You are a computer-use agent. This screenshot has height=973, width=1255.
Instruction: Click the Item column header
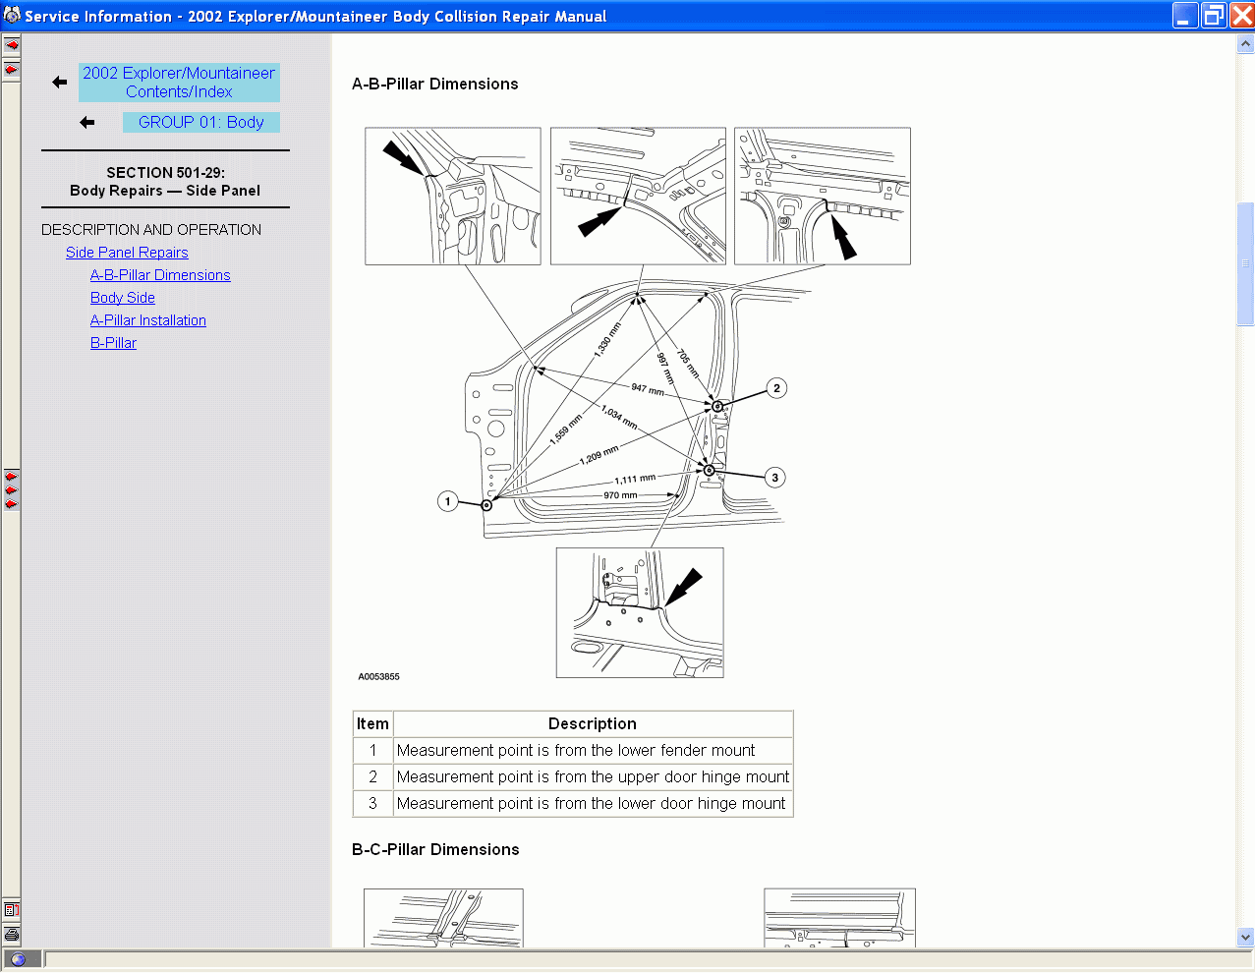point(372,724)
